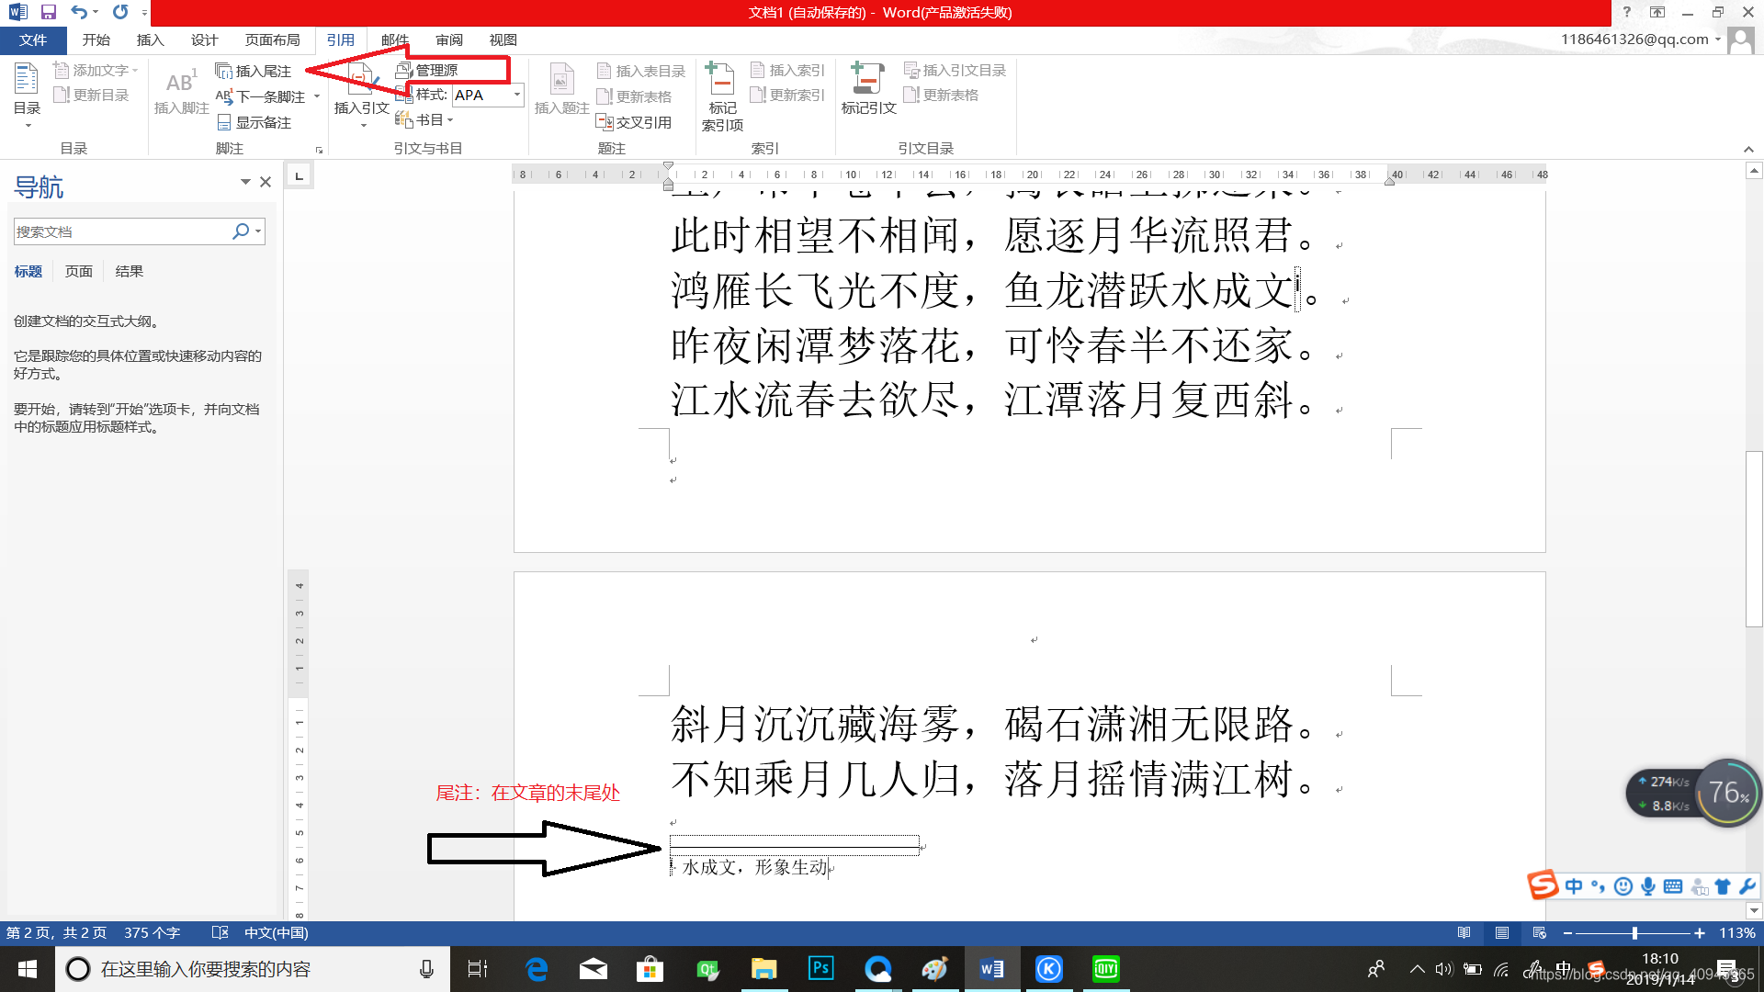
Task: Click the 搜索文档 search input field
Action: pos(121,231)
